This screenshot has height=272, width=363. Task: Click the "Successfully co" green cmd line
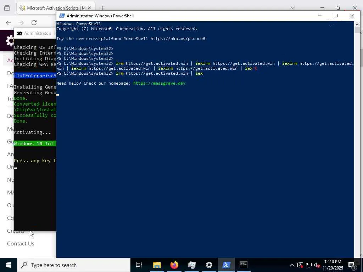[35, 115]
